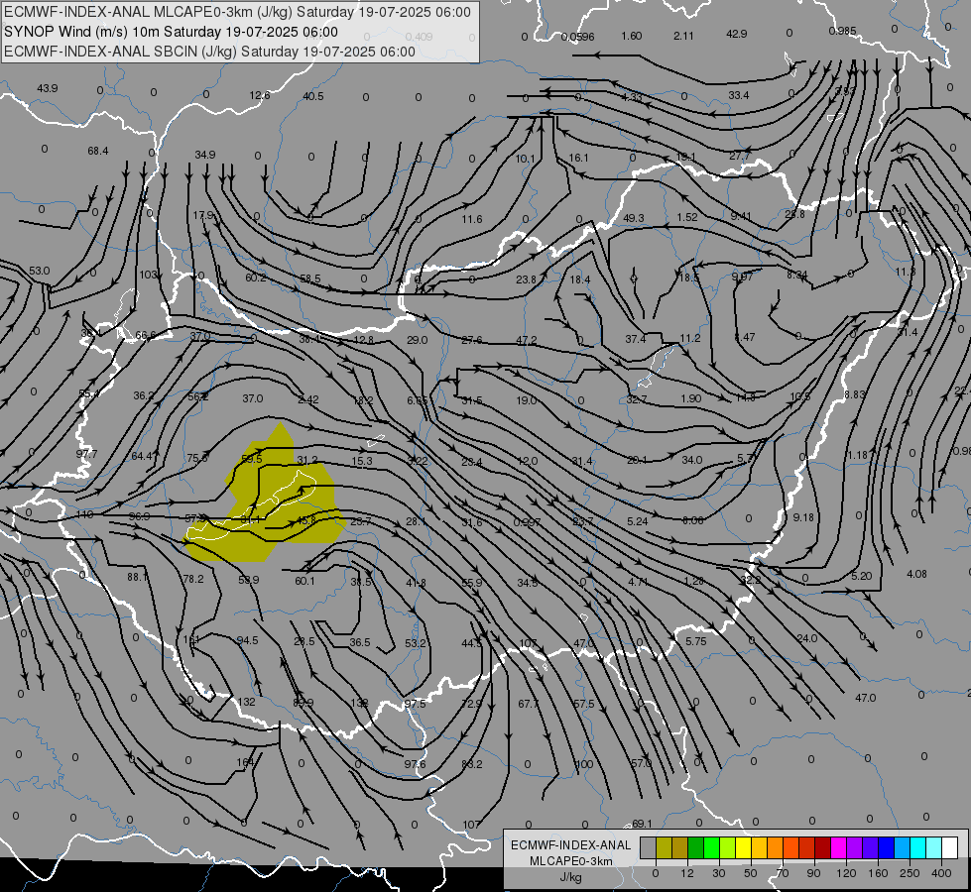The width and height of the screenshot is (971, 892).
Task: Pick the dark red legend swatch
Action: (822, 847)
